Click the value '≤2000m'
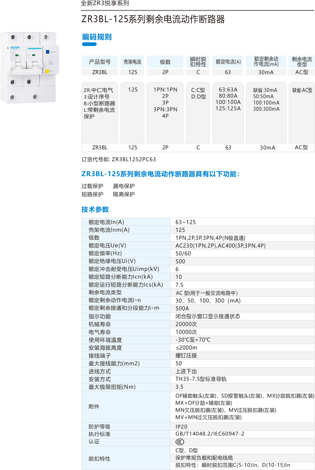315x470 pixels. pos(186,348)
